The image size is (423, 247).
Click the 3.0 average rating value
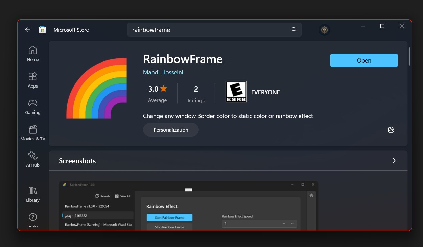(153, 89)
